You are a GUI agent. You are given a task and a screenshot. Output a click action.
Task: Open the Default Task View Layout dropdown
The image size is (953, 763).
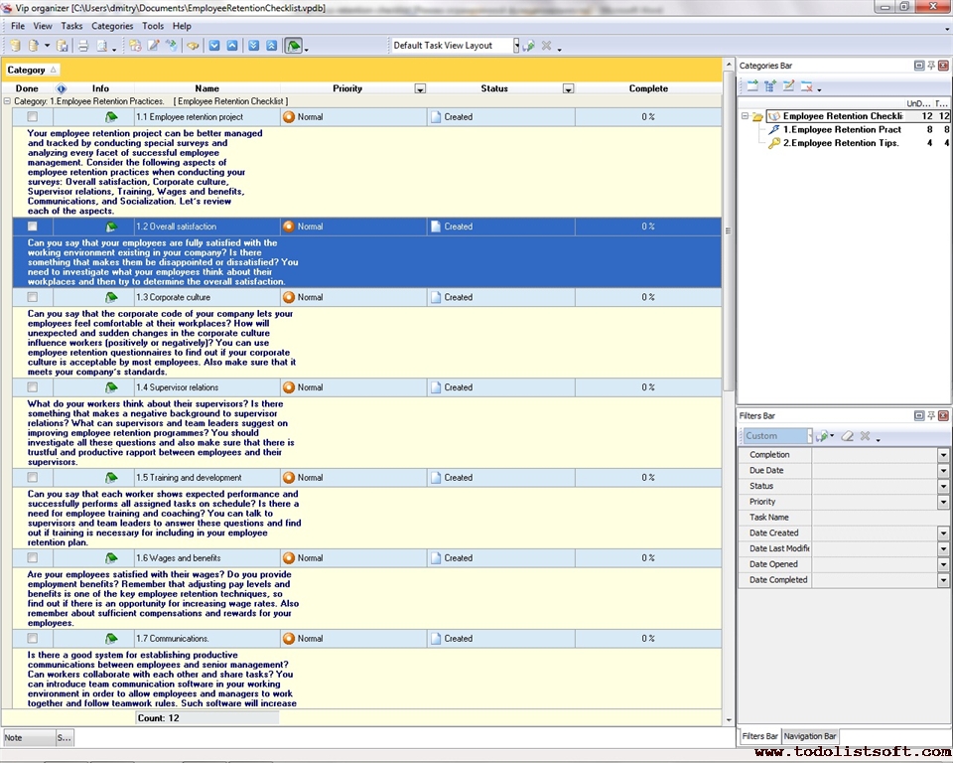516,46
